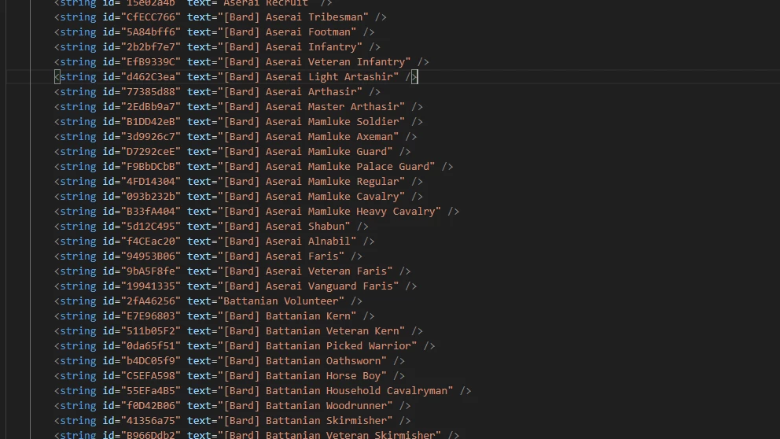Click text "[Bard] Aserai Alnabil"

point(287,241)
